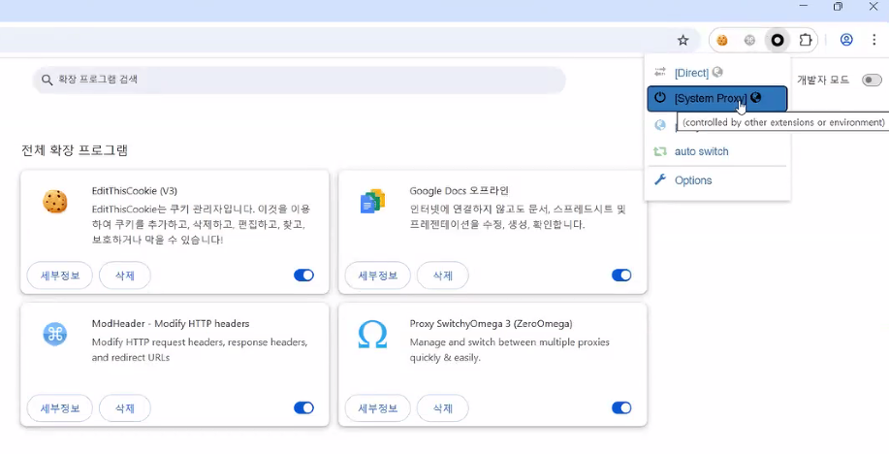Open Google Docs Offline 세부정보
Screen dimensions: 889x454
click(x=377, y=276)
